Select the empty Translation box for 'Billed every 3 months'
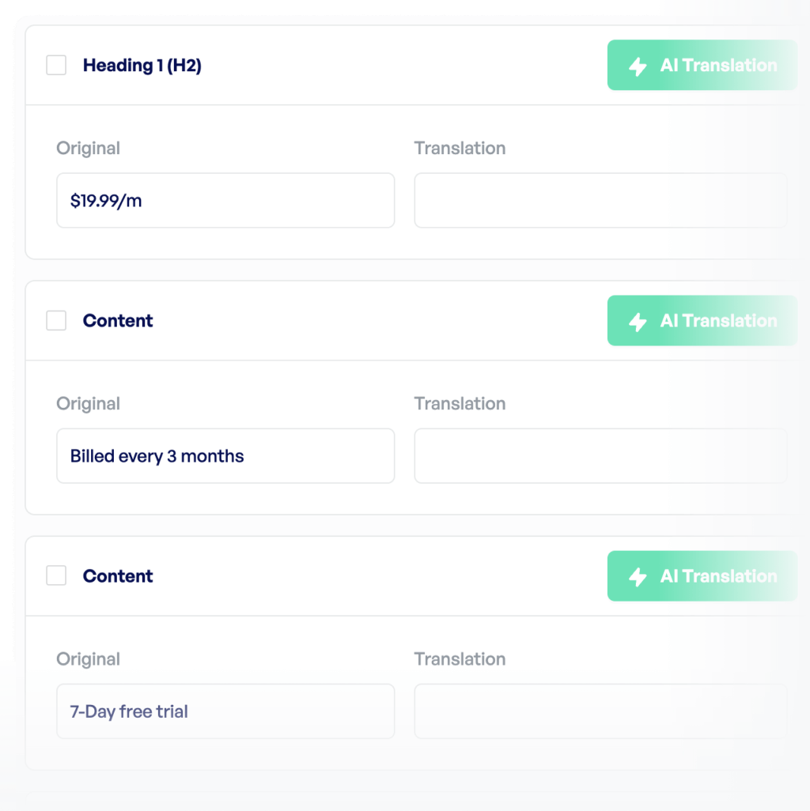810x811 pixels. click(600, 455)
